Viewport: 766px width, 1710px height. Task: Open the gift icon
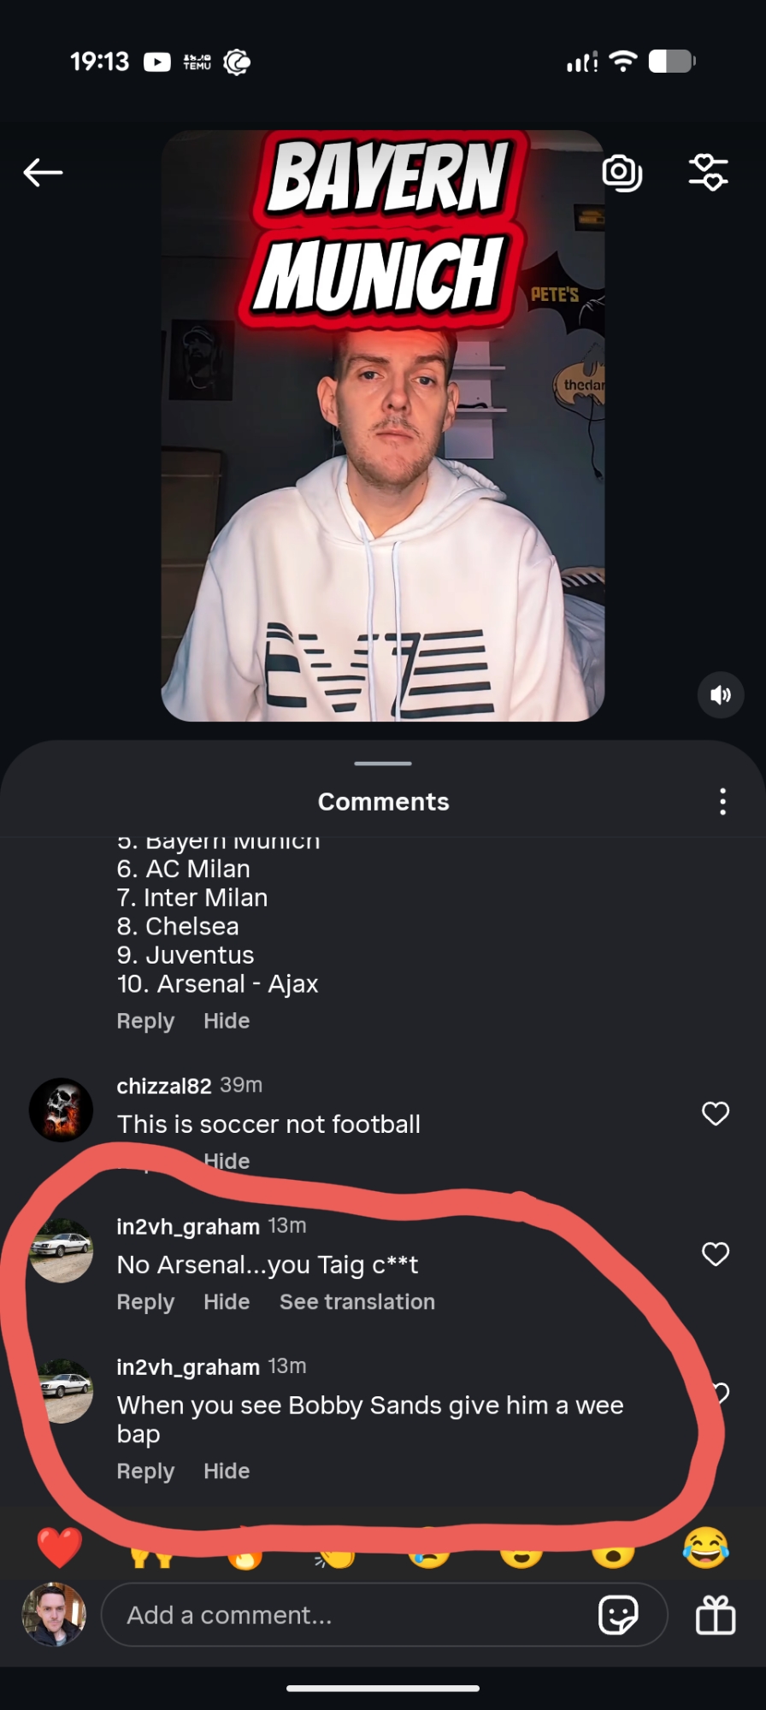pos(716,1615)
